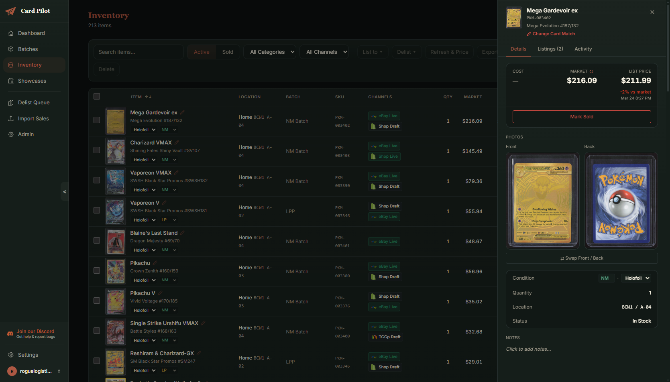Image resolution: width=670 pixels, height=382 pixels.
Task: Switch to the Sold filter tab
Action: 228,52
